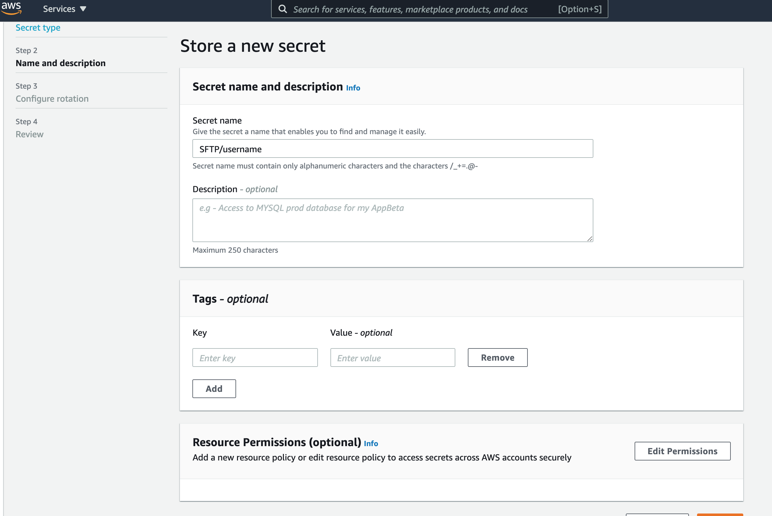Viewport: 772px width, 516px height.
Task: Click the Enter key tag field
Action: point(255,357)
